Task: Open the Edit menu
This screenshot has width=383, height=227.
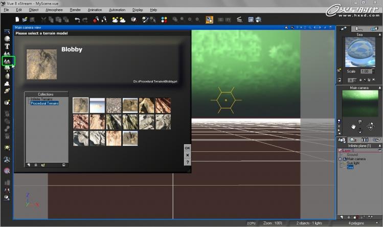Action: (x=19, y=10)
